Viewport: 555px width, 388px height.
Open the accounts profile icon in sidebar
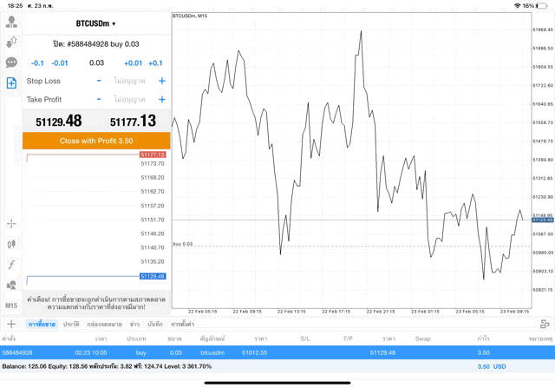click(x=11, y=22)
